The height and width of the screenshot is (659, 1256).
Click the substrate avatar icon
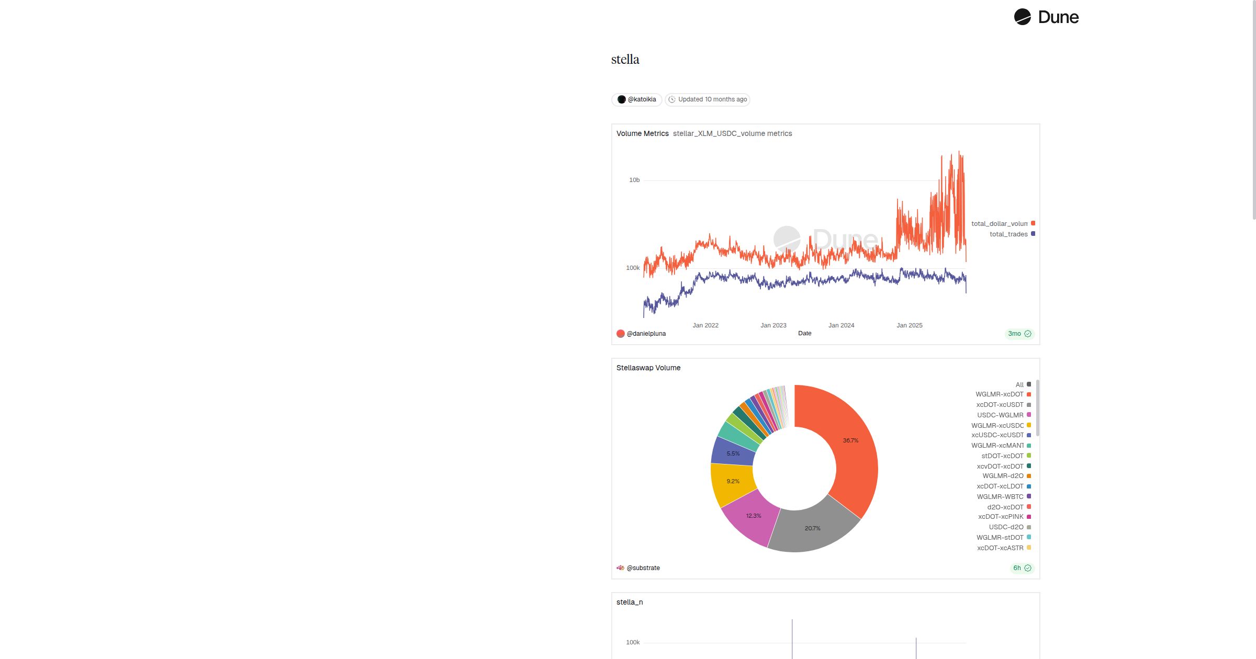(621, 568)
